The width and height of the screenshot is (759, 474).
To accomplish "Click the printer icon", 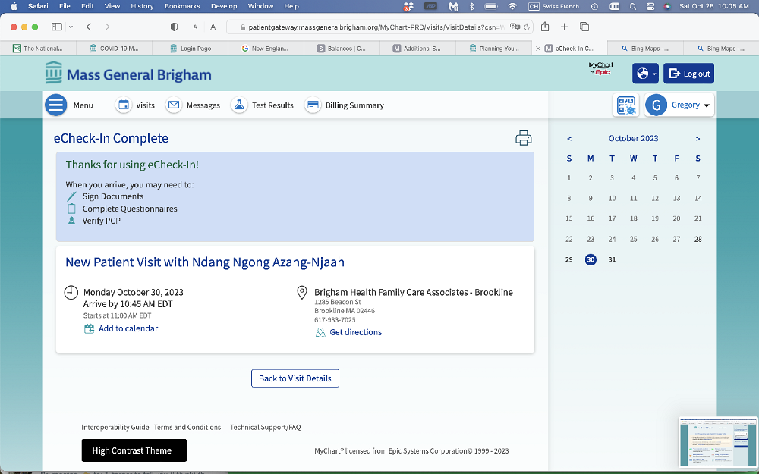I will pos(523,138).
